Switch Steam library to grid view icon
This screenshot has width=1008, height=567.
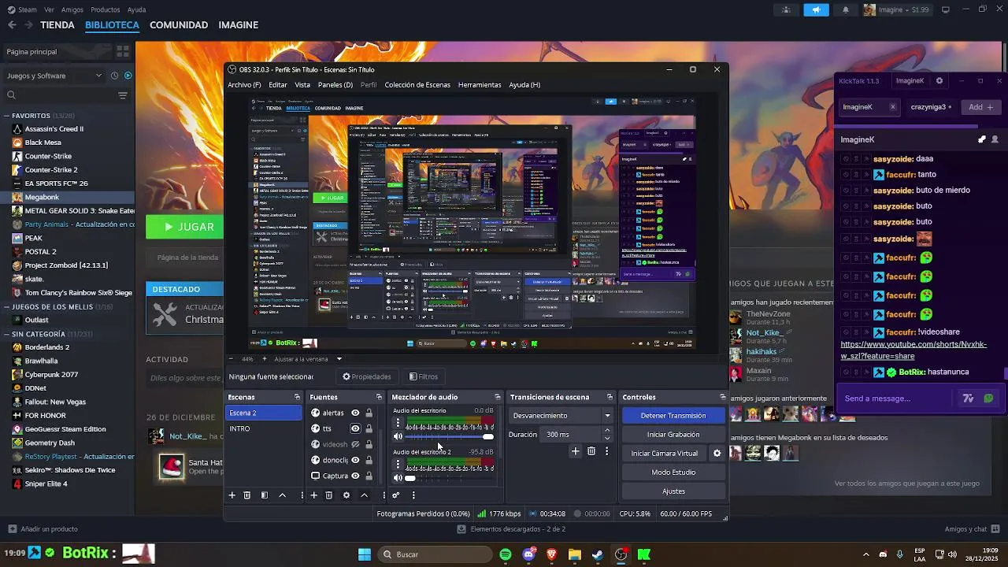point(123,51)
